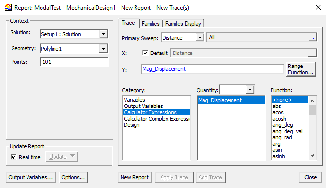Screen dimensions: 326x188
Task: Click Function list scroll up arrow
Action: [312, 101]
